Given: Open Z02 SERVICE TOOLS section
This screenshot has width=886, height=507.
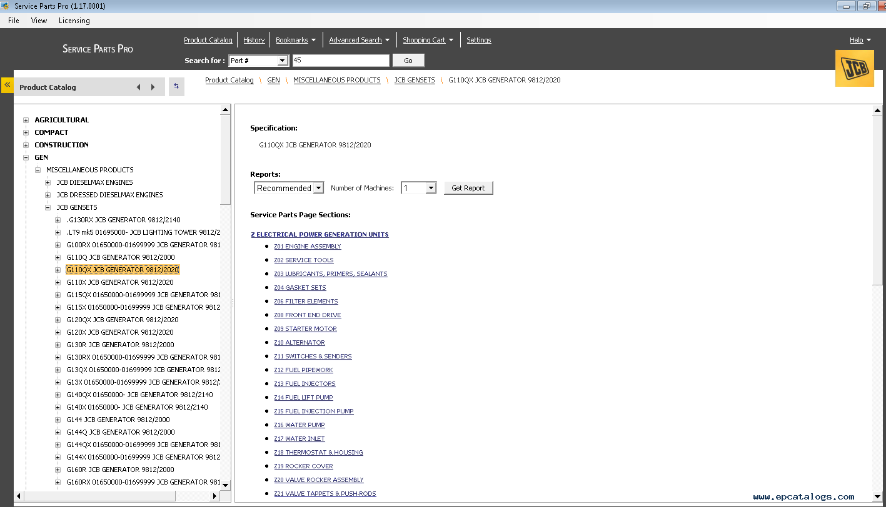Looking at the screenshot, I should click(x=304, y=260).
